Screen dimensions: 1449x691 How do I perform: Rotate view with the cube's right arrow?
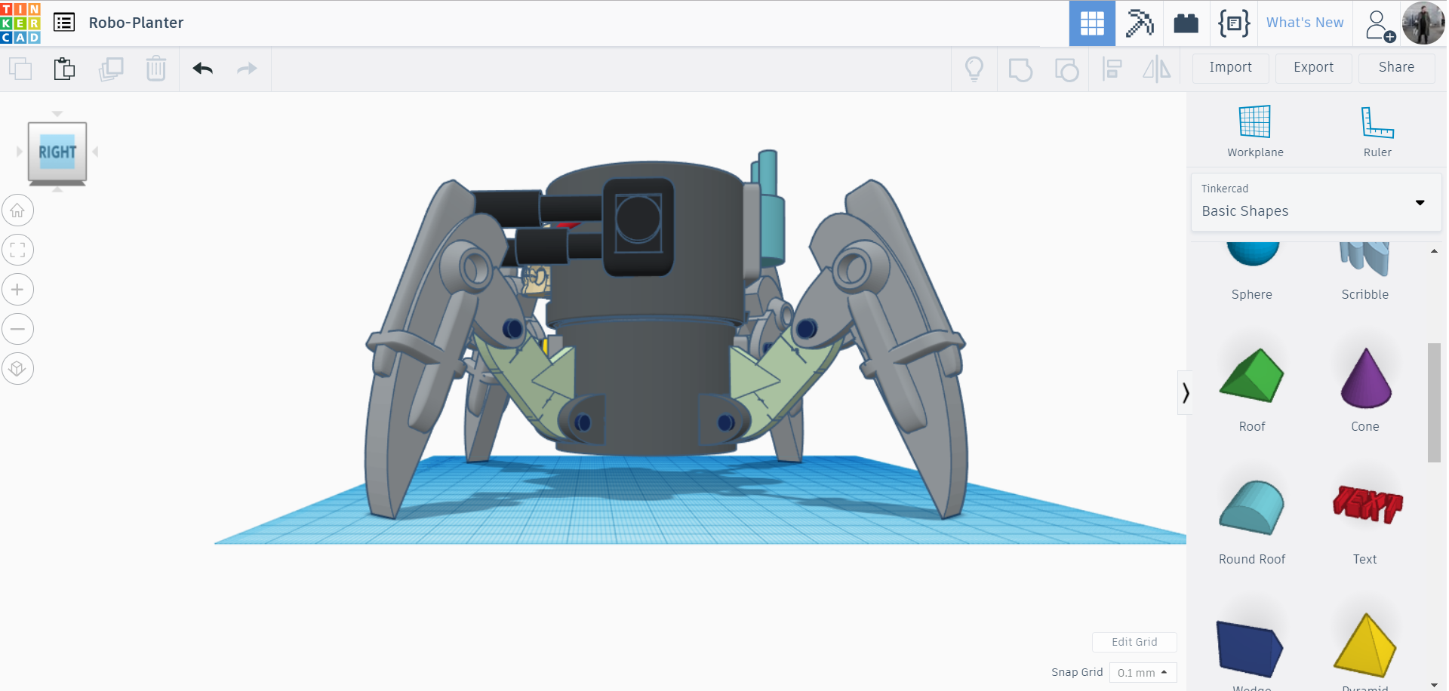pyautogui.click(x=95, y=152)
